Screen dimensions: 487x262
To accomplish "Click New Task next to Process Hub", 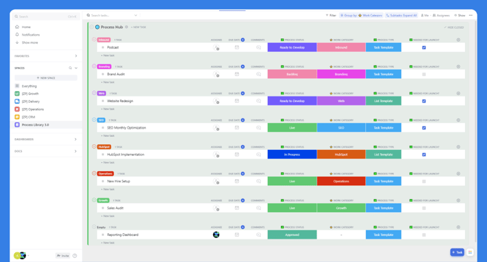I will [138, 27].
